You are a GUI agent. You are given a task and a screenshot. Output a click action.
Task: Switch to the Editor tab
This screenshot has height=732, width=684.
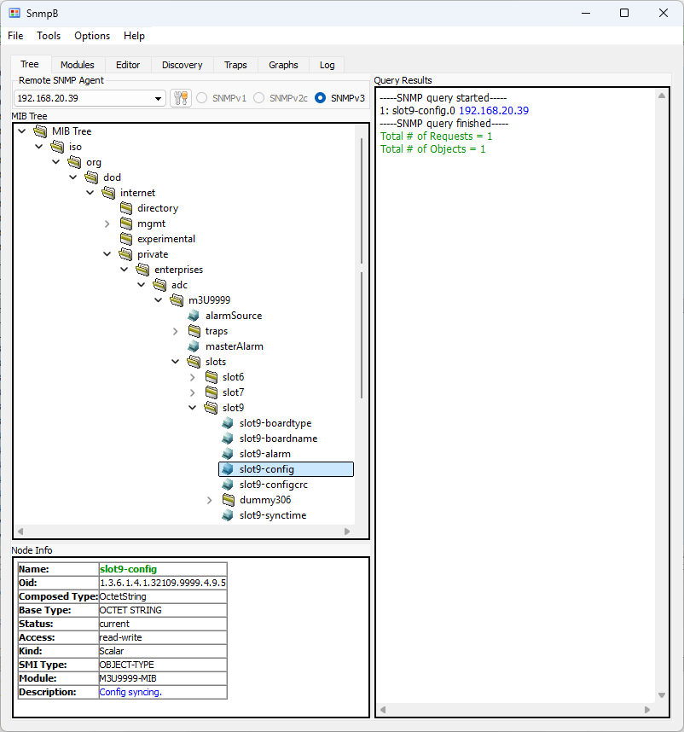[128, 65]
